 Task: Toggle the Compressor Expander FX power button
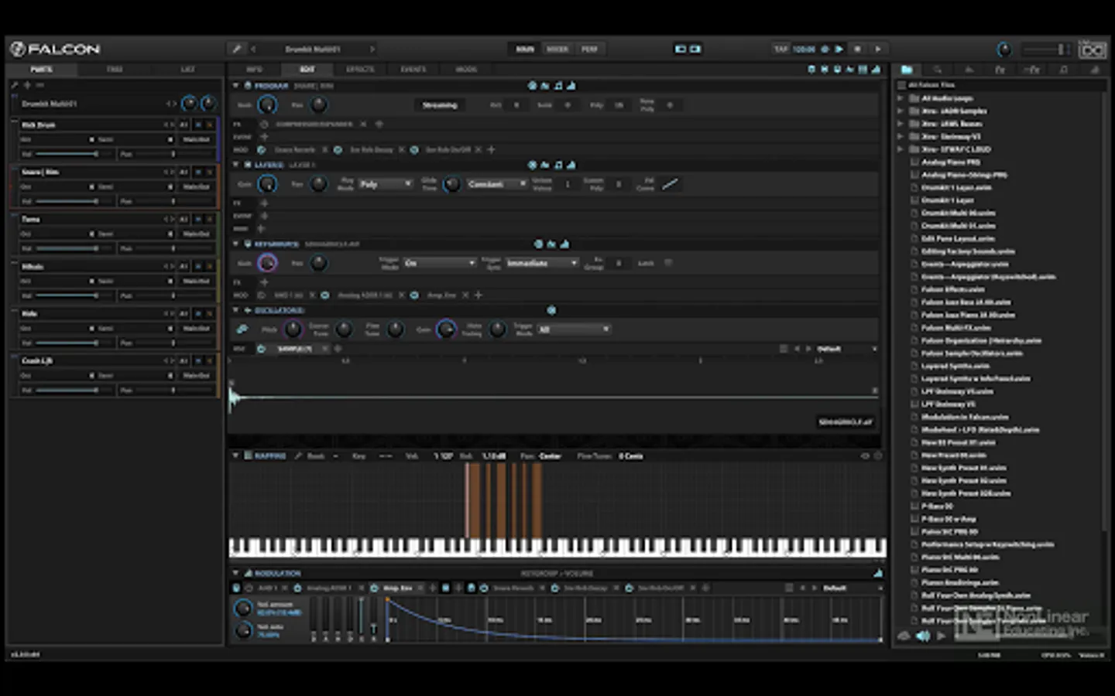coord(263,124)
